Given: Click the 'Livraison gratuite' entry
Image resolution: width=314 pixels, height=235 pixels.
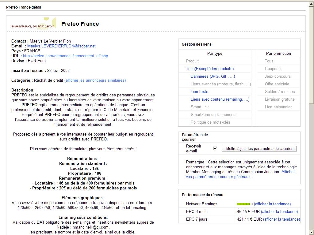Looking at the screenshot, I should coord(280,99).
